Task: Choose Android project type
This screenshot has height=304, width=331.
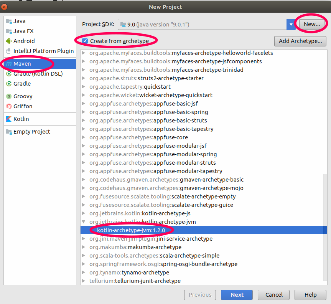Action: pyautogui.click(x=40, y=41)
